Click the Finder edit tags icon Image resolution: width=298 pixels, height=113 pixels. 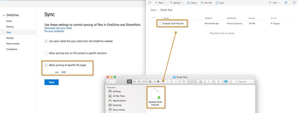point(175,81)
